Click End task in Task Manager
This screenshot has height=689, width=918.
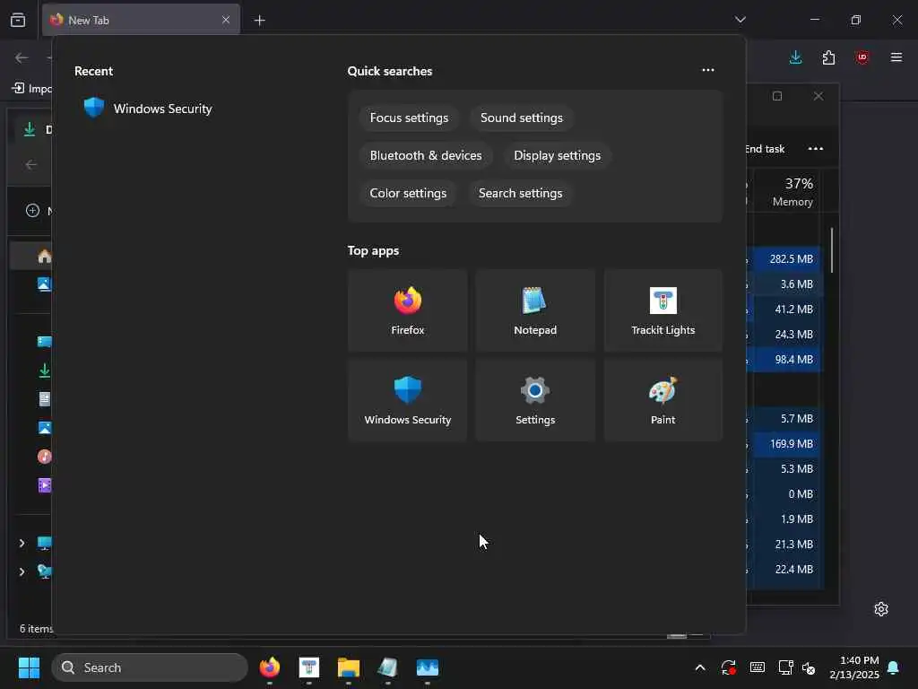tap(766, 149)
